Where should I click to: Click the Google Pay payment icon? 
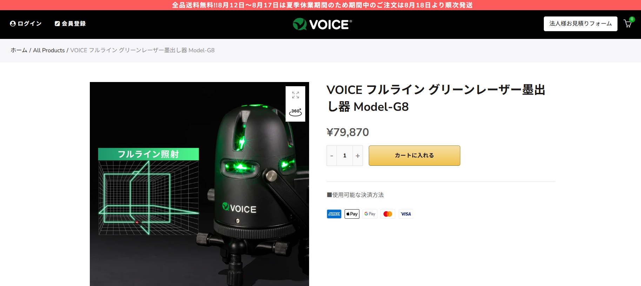(x=370, y=214)
